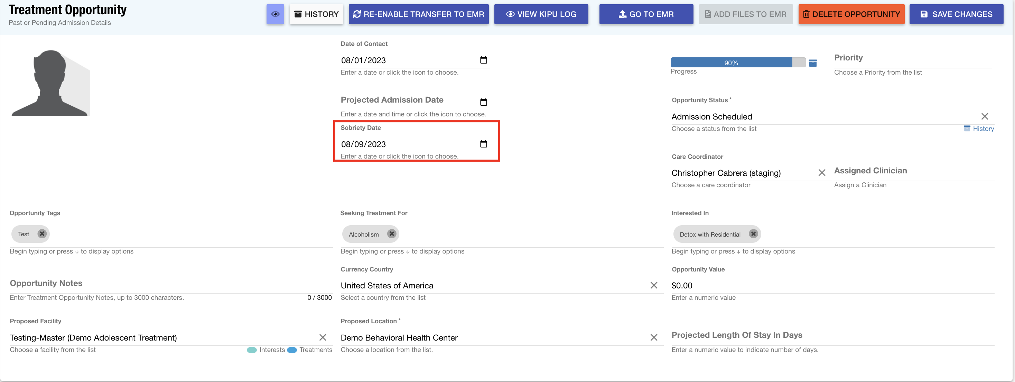Viewport: 1015px width, 382px height.
Task: Open calendar picker for Date of Contact
Action: tap(483, 60)
